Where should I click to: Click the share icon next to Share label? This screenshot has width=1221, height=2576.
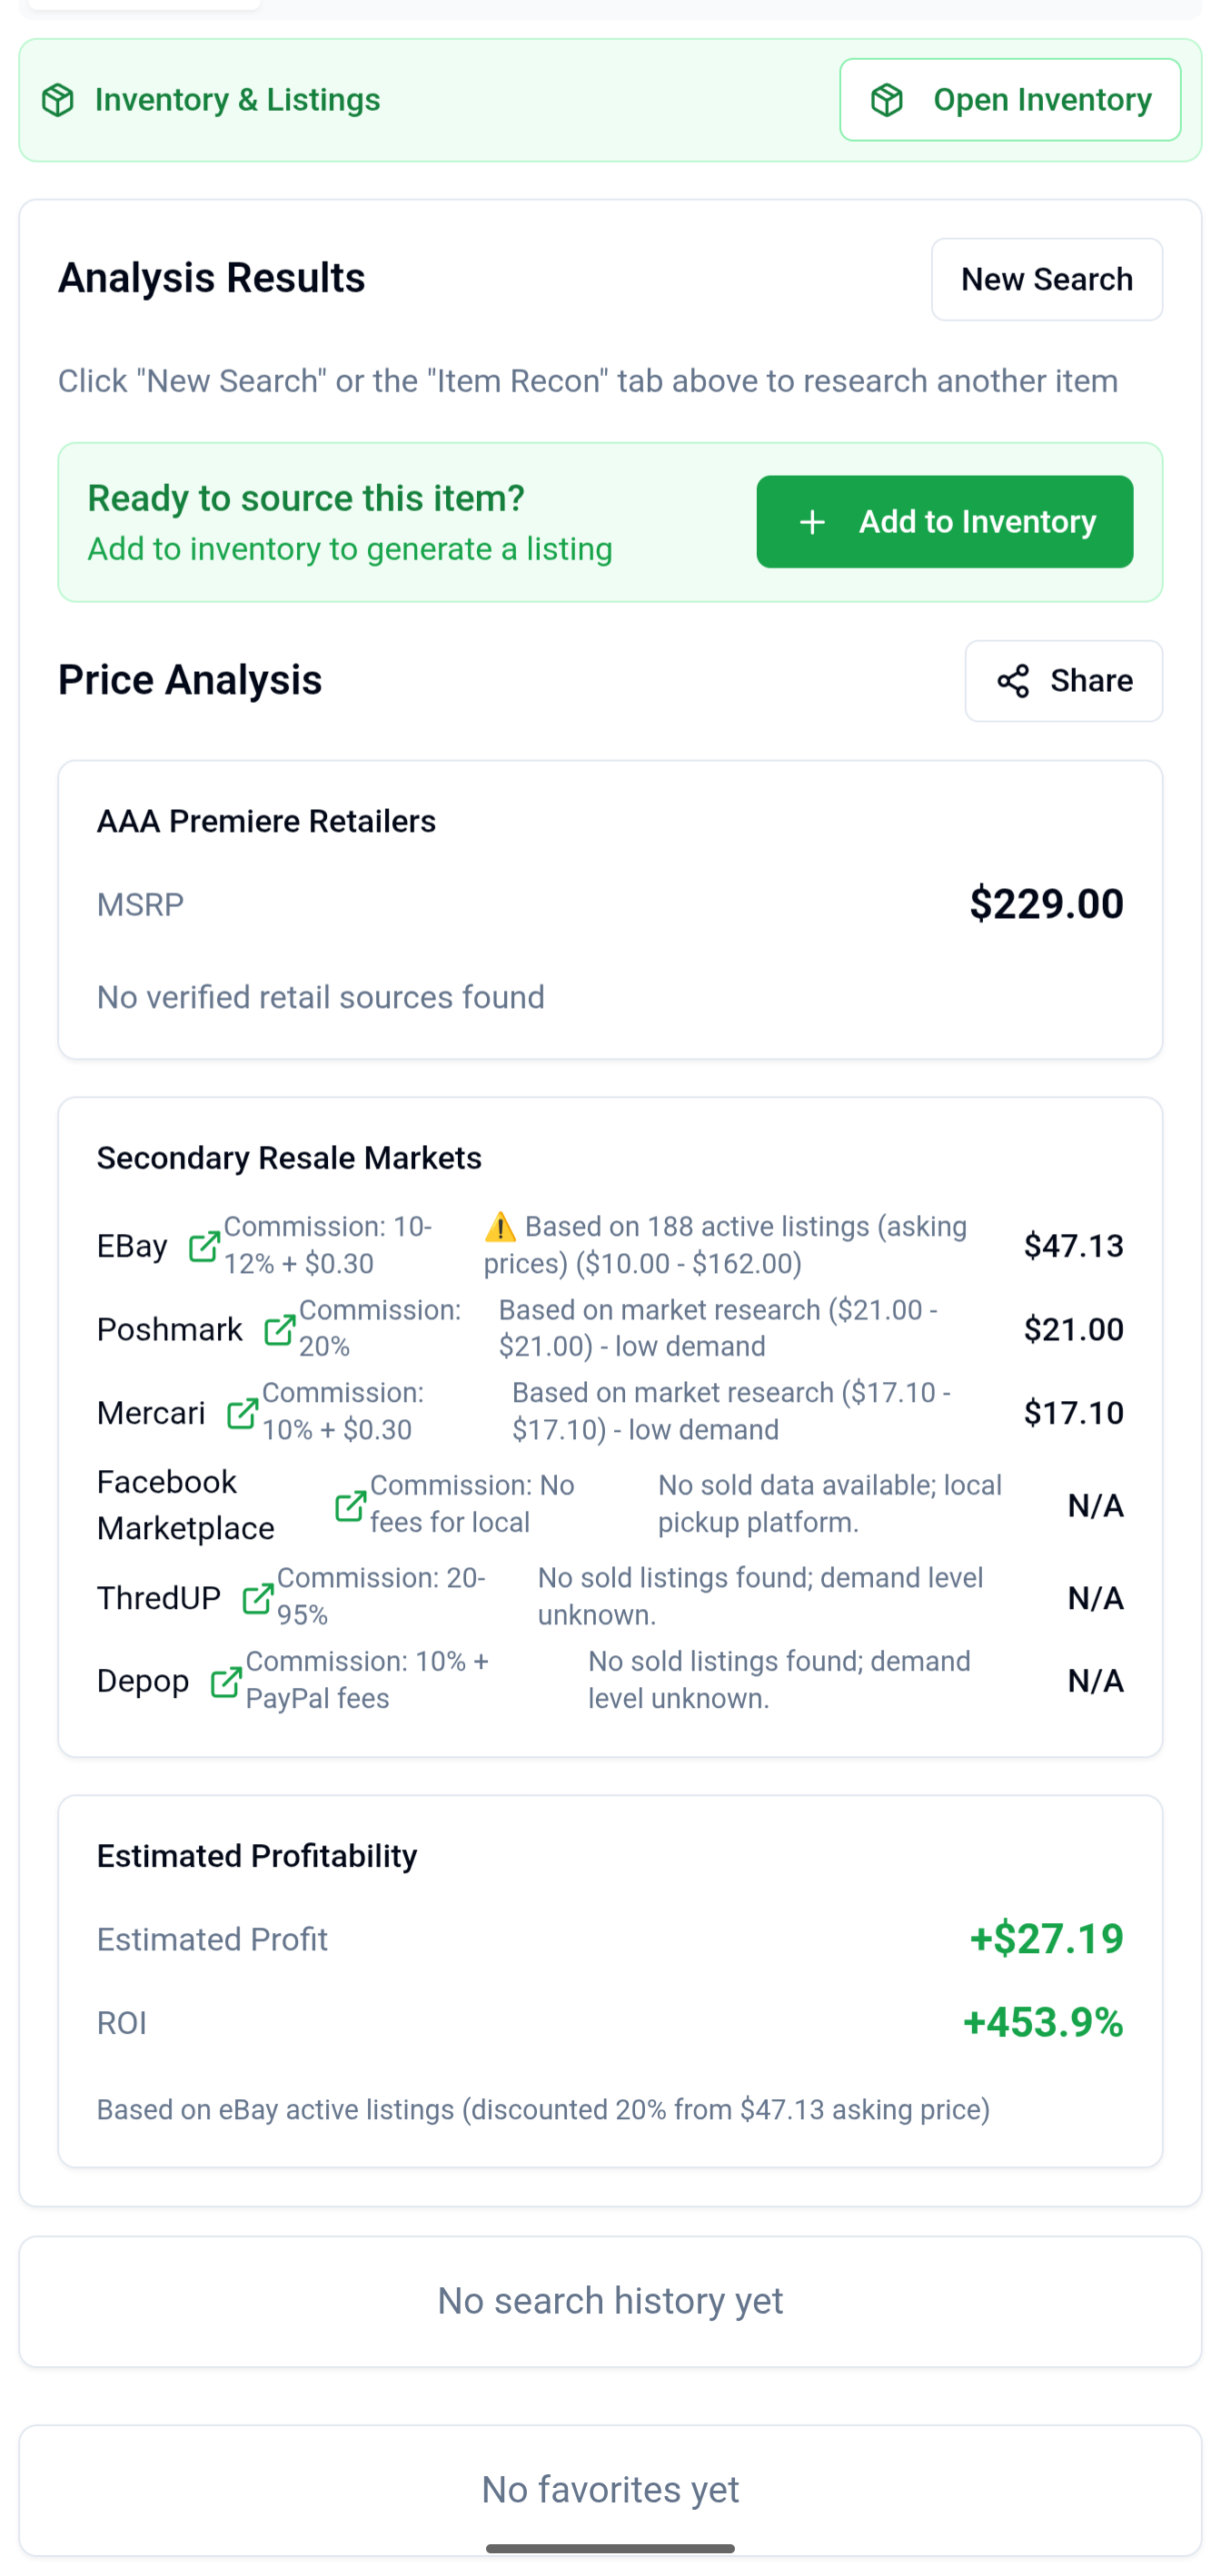(x=1015, y=681)
